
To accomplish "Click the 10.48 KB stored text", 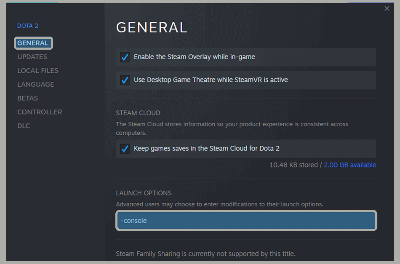I will [293, 165].
